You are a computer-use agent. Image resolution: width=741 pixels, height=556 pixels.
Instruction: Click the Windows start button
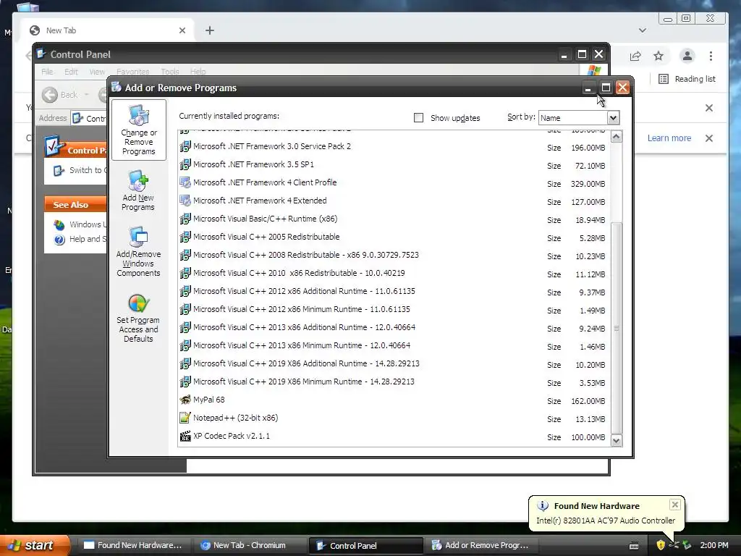(x=34, y=545)
